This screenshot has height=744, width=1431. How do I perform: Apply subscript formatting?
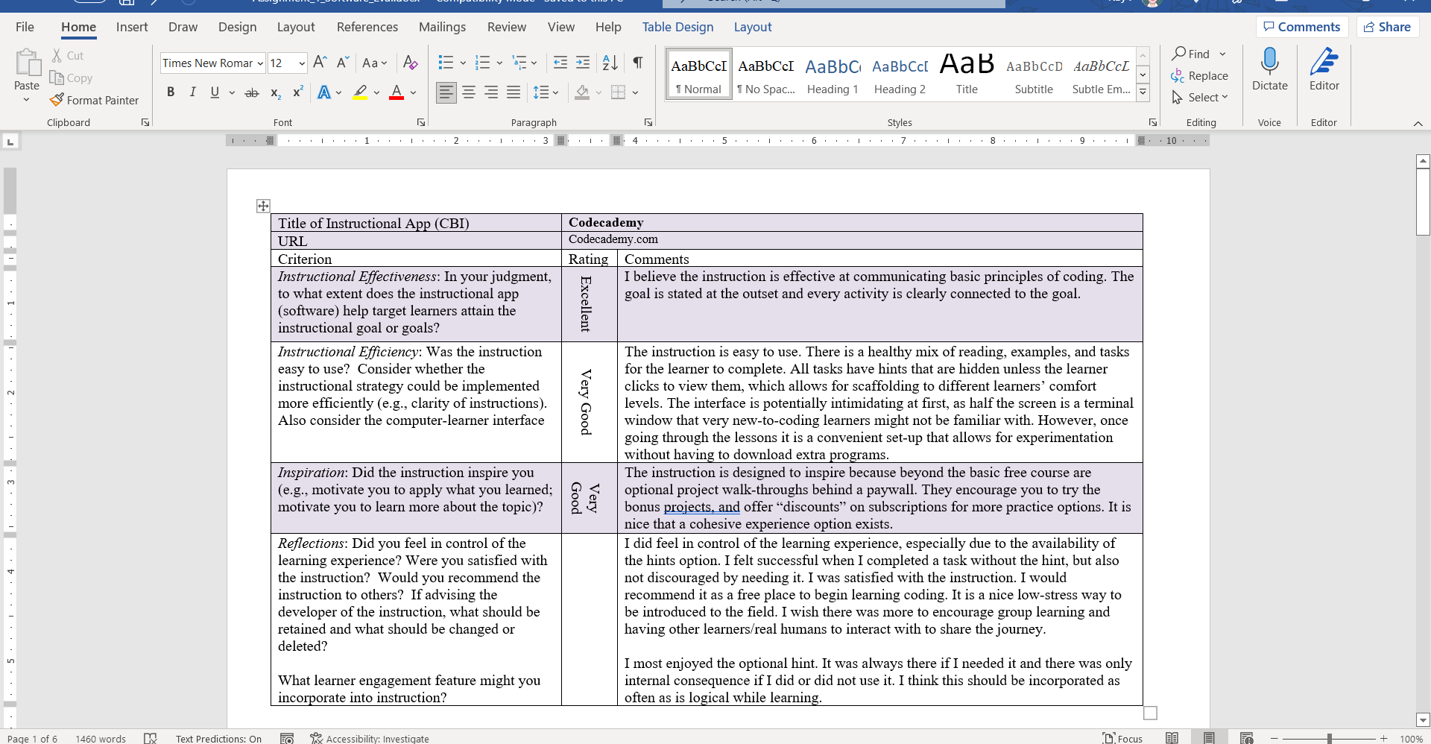275,92
